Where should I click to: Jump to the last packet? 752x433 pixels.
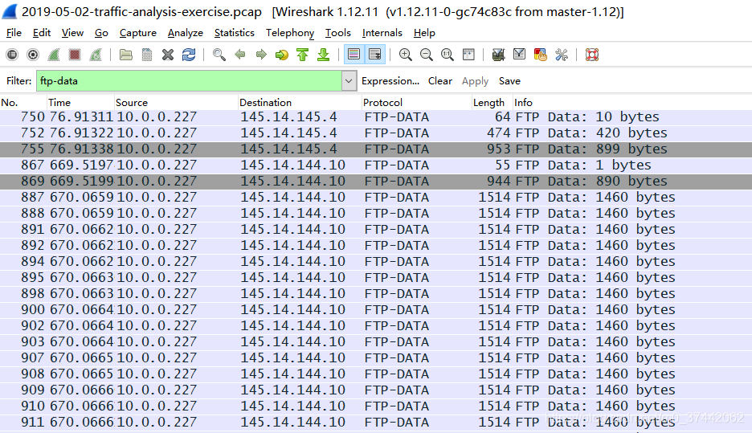pyautogui.click(x=324, y=55)
